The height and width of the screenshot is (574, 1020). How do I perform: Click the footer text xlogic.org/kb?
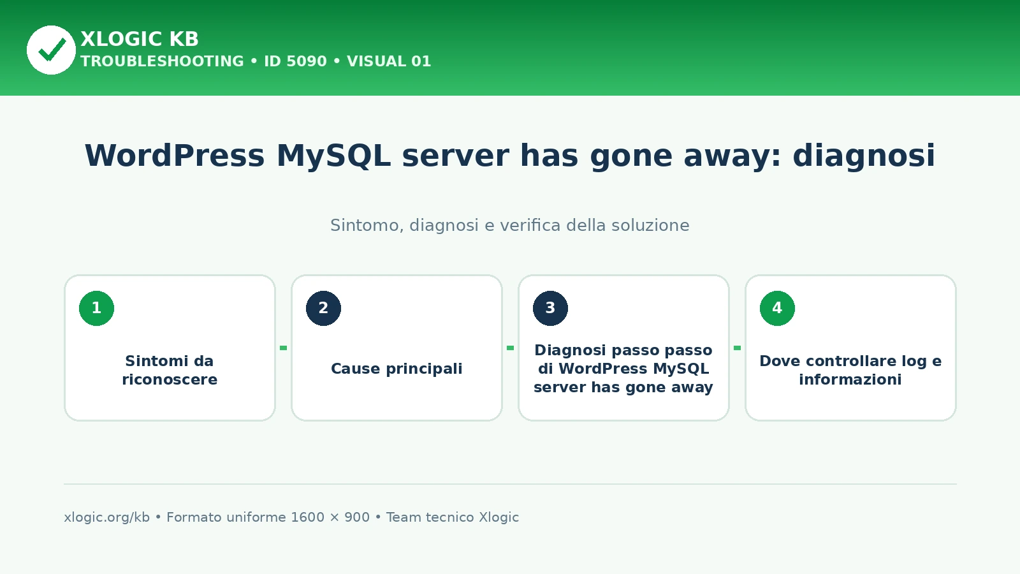106,517
